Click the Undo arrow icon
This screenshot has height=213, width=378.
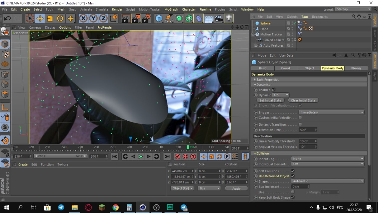(x=7, y=19)
